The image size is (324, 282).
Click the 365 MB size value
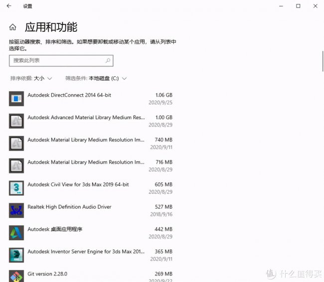pos(163,252)
